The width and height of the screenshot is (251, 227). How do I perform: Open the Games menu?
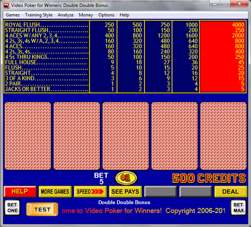[13, 15]
